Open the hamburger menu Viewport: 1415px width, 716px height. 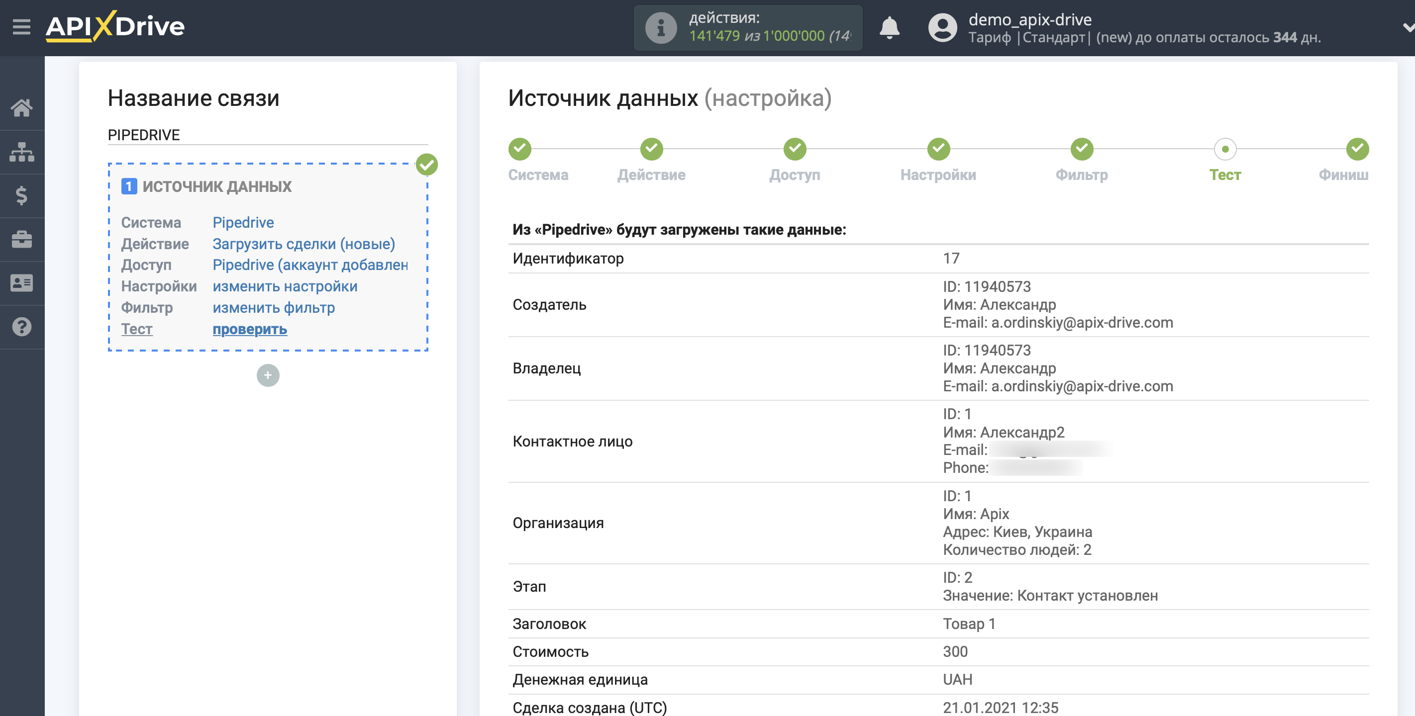coord(21,26)
